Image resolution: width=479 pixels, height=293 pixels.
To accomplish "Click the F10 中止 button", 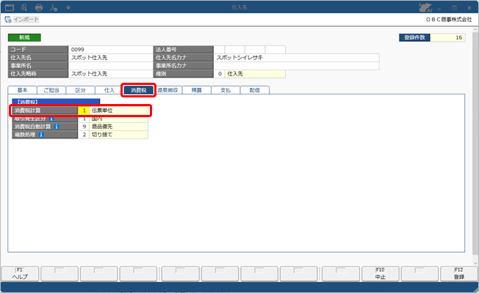I will point(380,273).
